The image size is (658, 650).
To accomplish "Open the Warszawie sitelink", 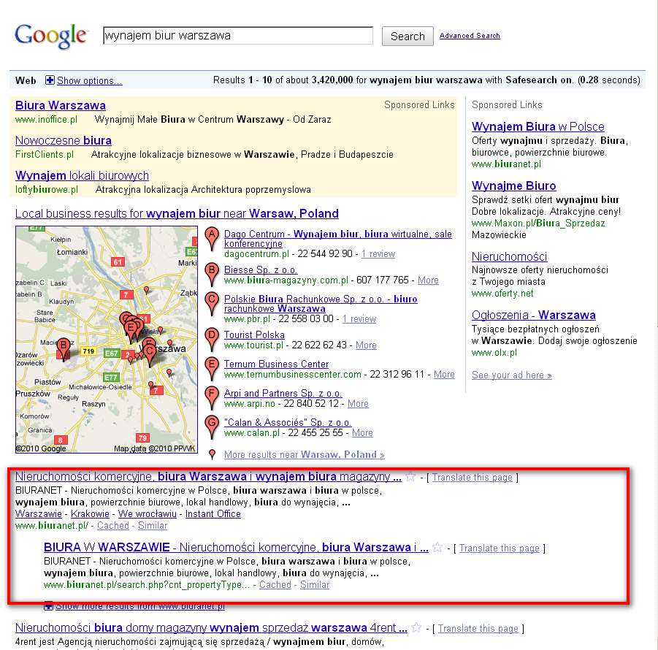I will pos(39,514).
